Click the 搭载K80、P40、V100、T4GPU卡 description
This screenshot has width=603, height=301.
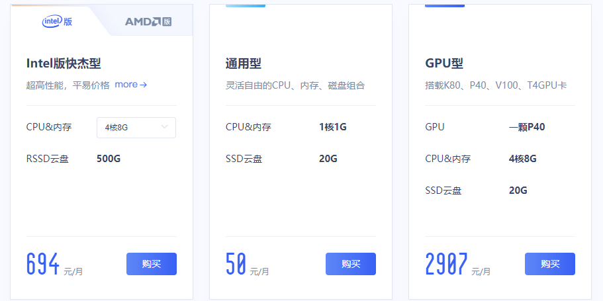click(496, 85)
